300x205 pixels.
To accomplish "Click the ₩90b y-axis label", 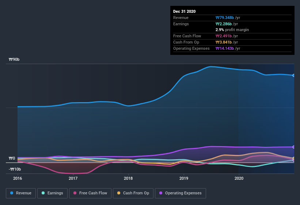I will tap(14, 59).
